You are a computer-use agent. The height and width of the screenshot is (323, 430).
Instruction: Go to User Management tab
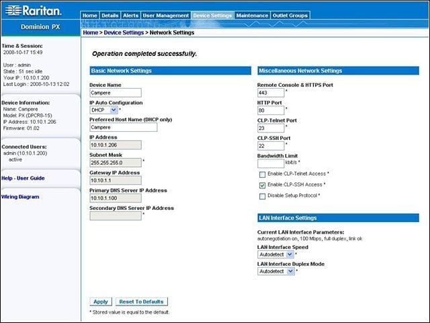point(166,15)
